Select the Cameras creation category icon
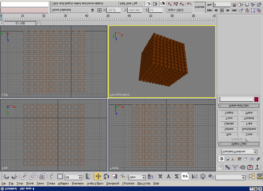The image size is (263, 191). click(240, 159)
